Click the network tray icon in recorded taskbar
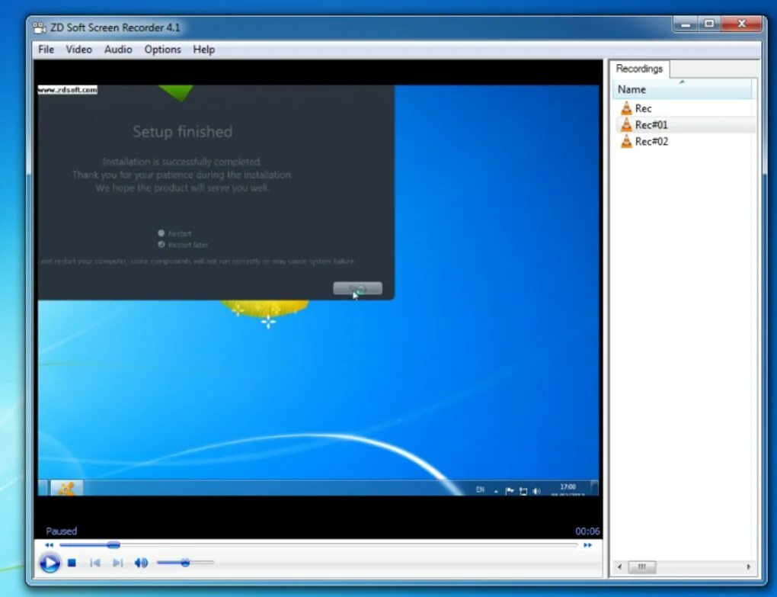The width and height of the screenshot is (777, 597). 523,491
